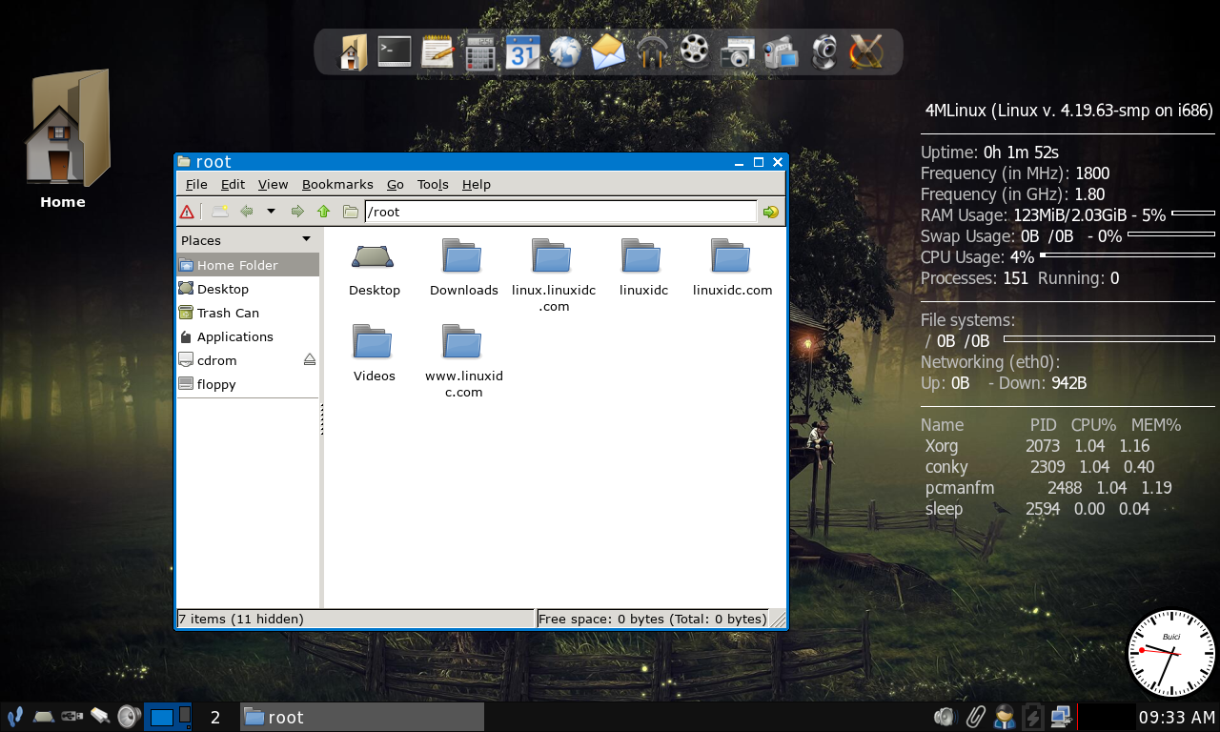
Task: Open the Edit menu
Action: point(233,184)
